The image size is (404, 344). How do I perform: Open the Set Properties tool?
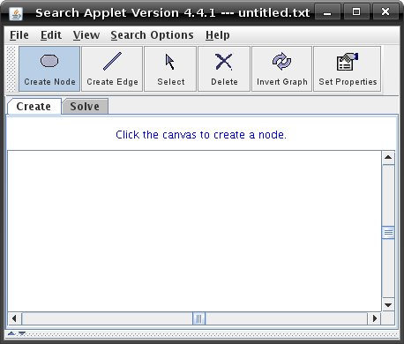[x=348, y=69]
